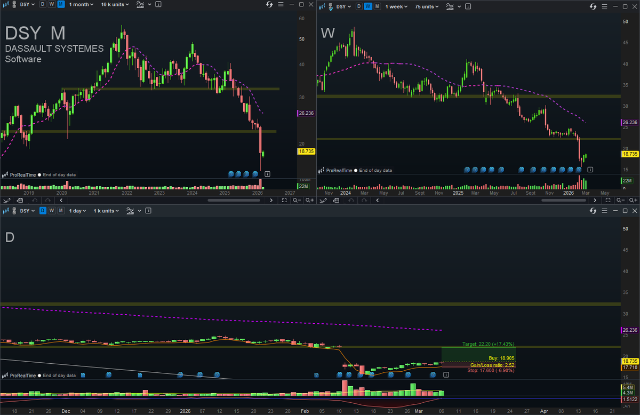Zoom in on the weekly chart
Screen dimensions: 640x415
[633, 200]
